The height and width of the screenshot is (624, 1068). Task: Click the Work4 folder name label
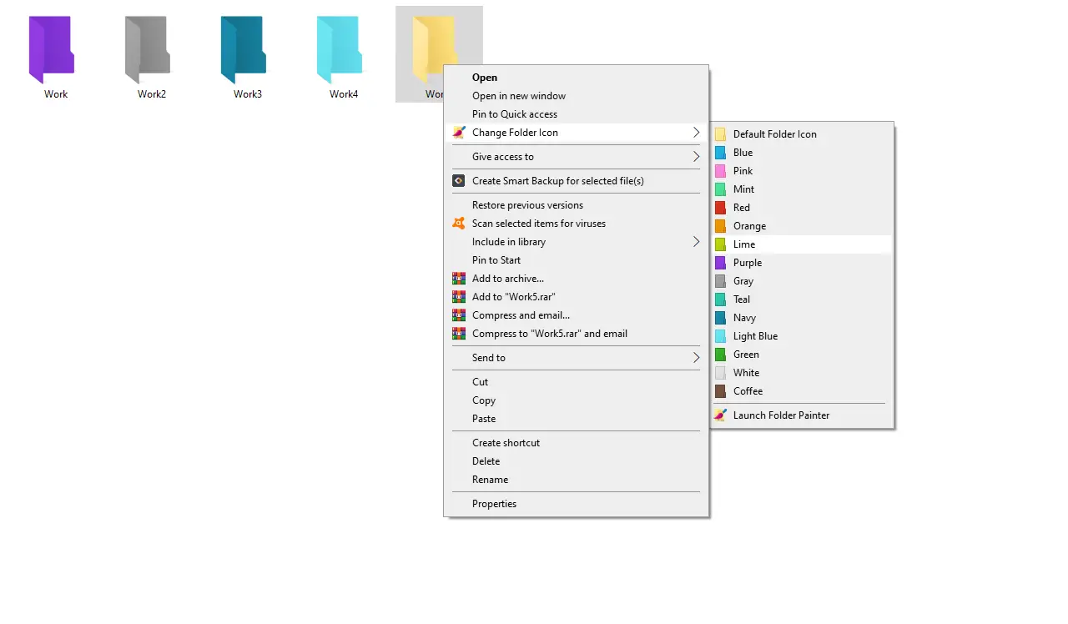pyautogui.click(x=344, y=94)
